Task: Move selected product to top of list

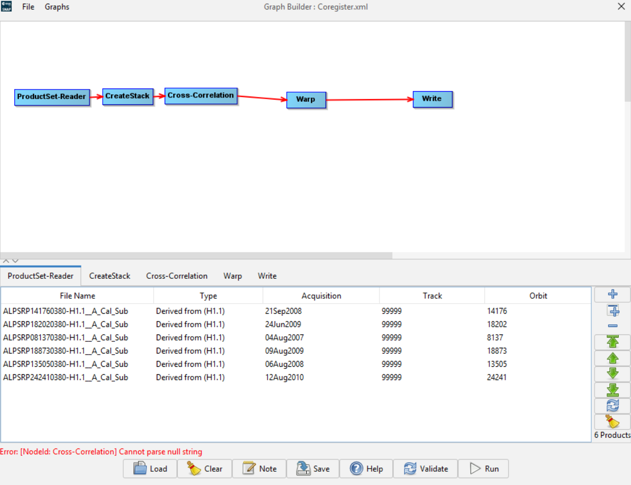Action: [612, 342]
